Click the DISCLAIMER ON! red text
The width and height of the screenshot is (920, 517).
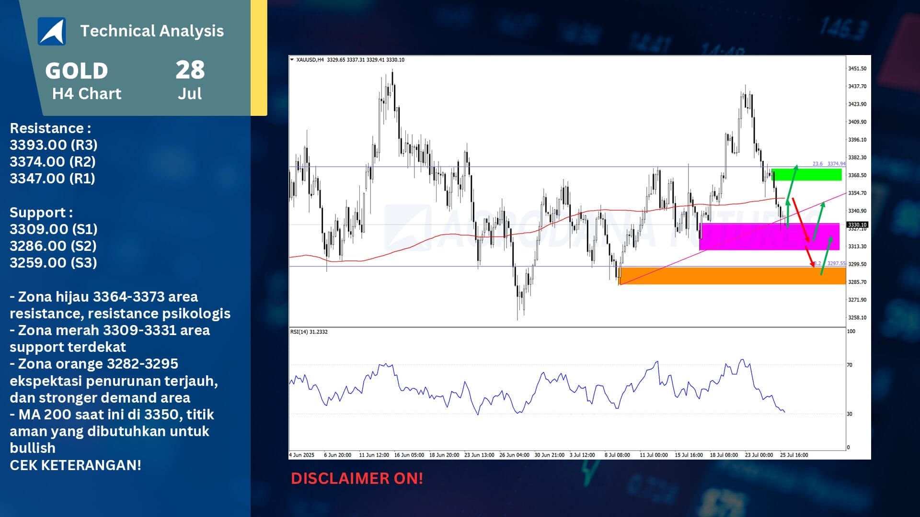coord(357,478)
